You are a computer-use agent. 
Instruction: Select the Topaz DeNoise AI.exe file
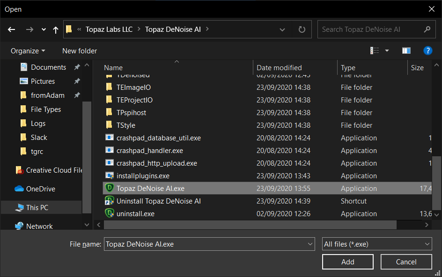[x=150, y=189]
